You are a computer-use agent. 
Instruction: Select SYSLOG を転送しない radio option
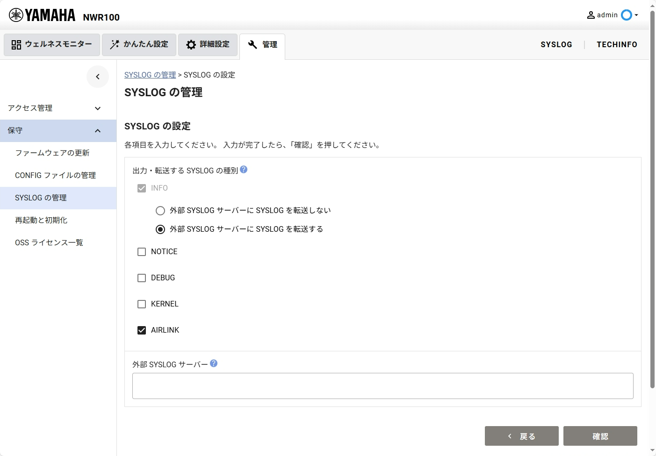click(160, 211)
